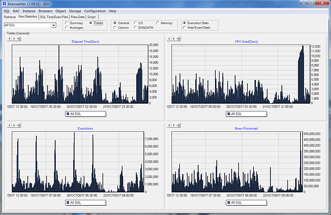Click previous arrow above Rows Processed chart
The height and width of the screenshot is (215, 331).
(169, 125)
